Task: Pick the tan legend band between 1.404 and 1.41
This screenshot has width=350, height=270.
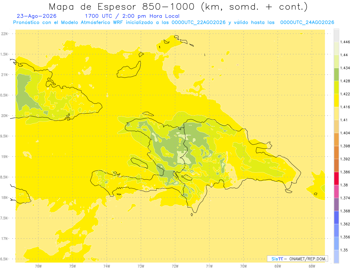Action: 336,126
